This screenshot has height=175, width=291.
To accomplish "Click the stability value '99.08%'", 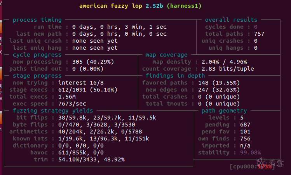I will [x=251, y=152].
